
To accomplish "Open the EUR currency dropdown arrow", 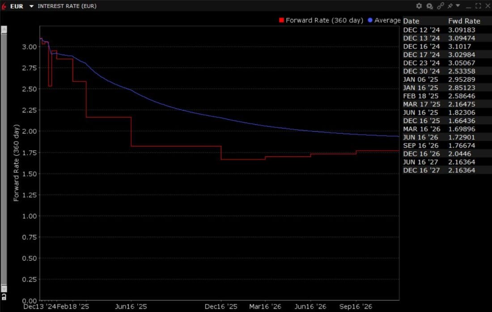I will coord(31,6).
